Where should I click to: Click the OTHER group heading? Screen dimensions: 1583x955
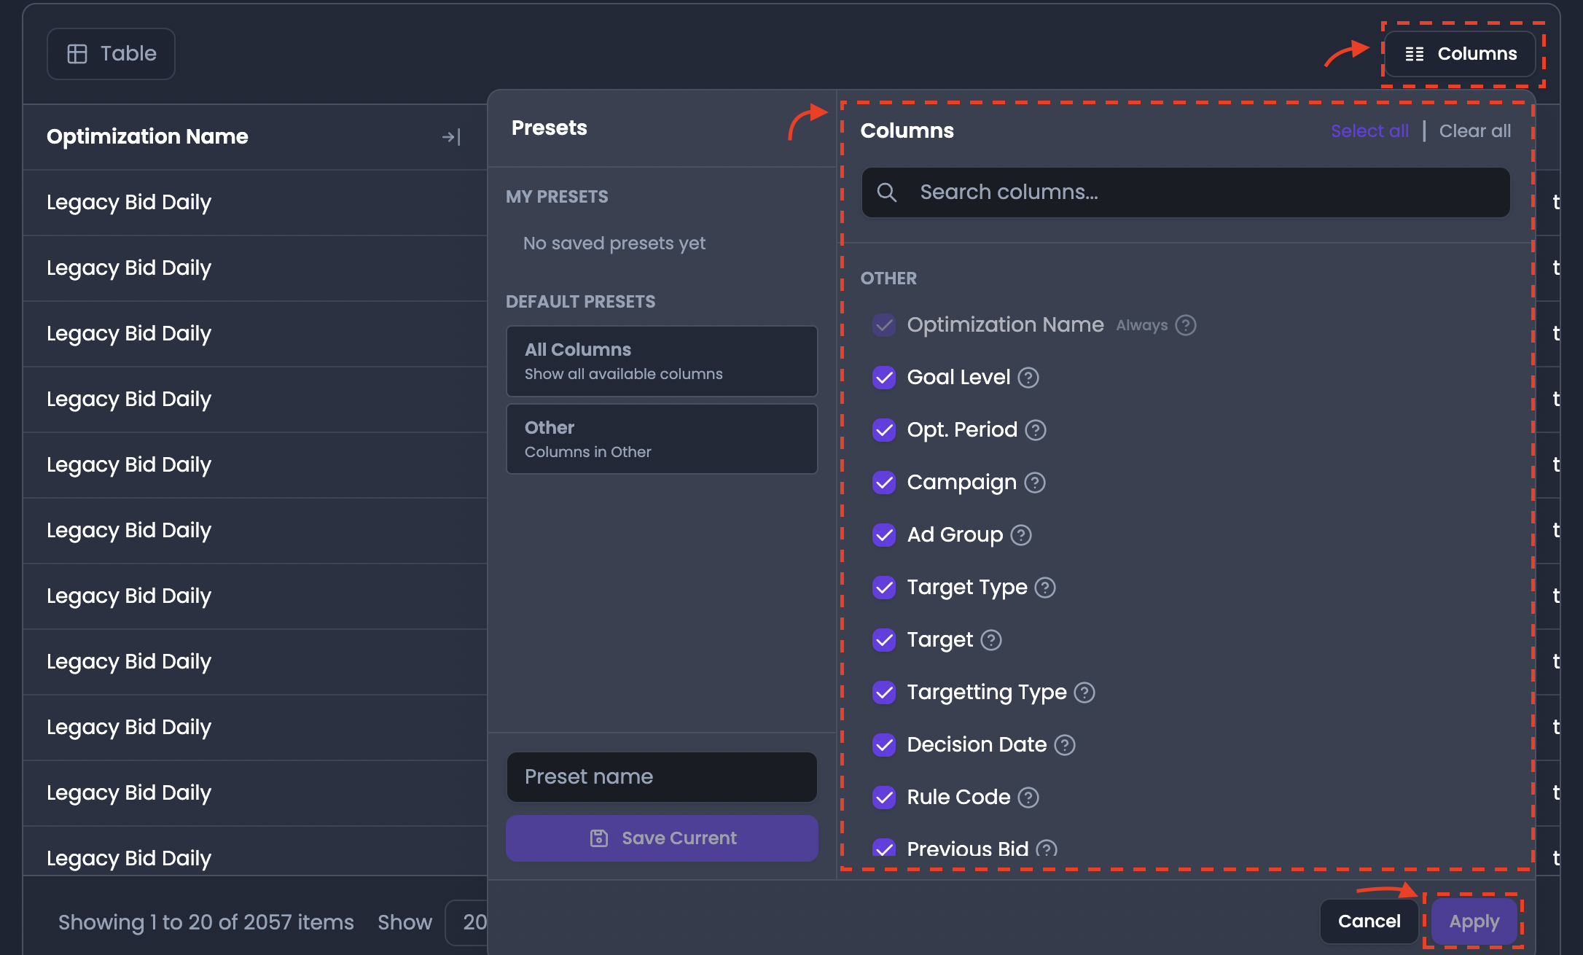888,278
